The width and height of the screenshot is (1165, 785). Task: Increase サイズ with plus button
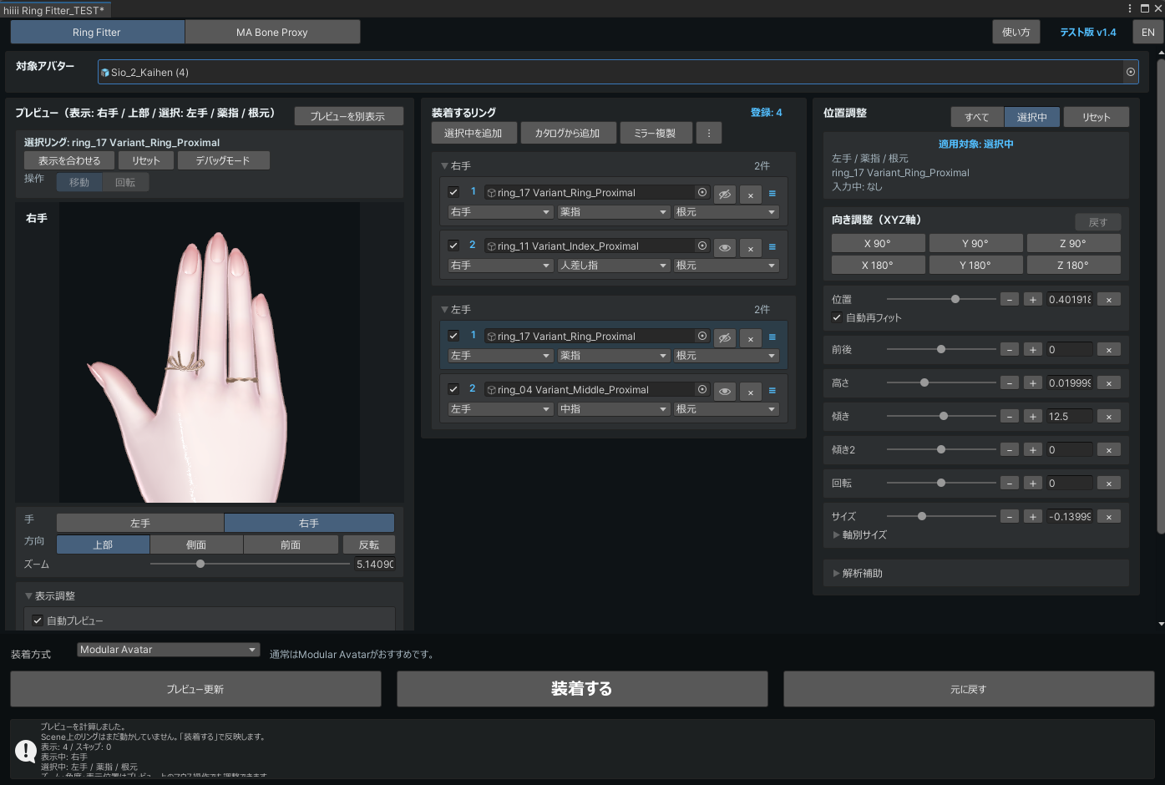[x=1033, y=517]
